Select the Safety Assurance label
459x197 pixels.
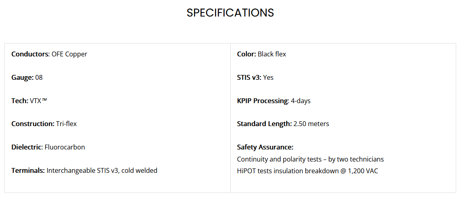click(265, 147)
